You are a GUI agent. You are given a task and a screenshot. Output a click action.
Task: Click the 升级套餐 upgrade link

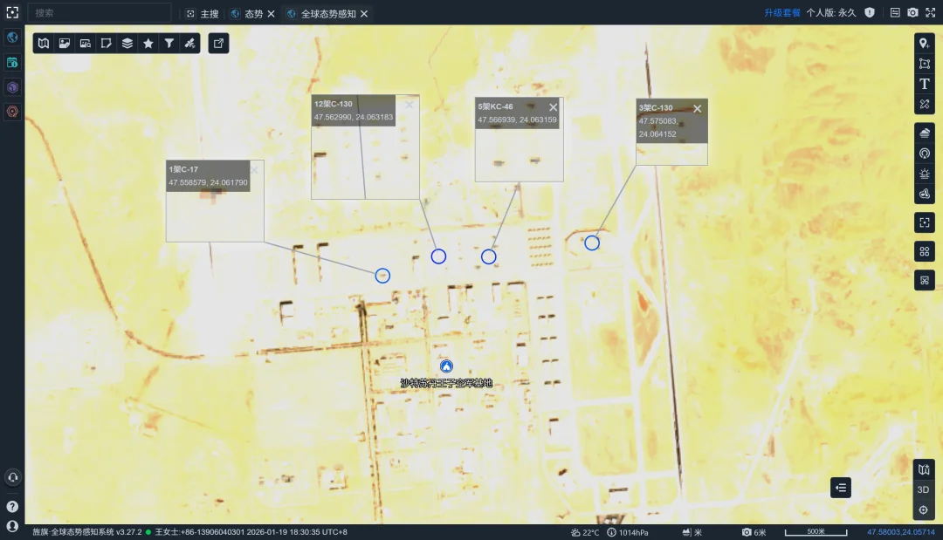pos(782,13)
